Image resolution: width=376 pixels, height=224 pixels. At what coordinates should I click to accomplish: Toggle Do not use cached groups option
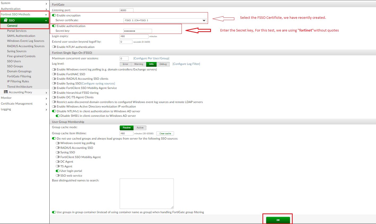[54, 138]
